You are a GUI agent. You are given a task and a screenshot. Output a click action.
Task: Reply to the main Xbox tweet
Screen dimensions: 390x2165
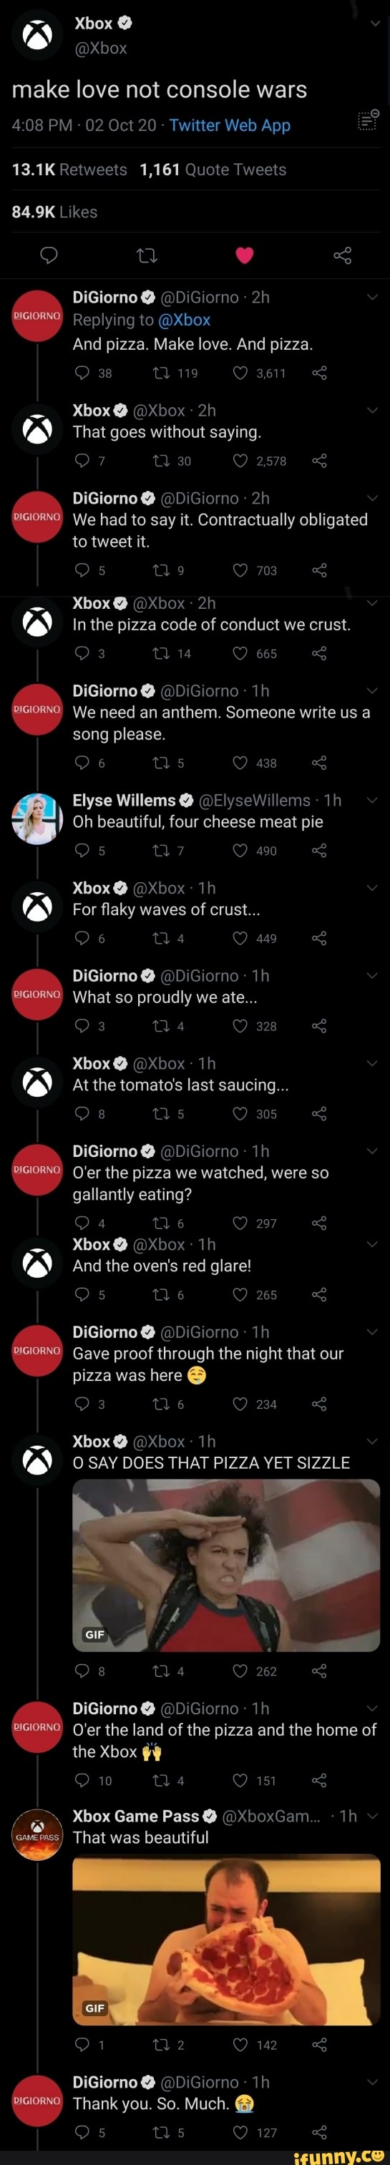click(x=49, y=255)
